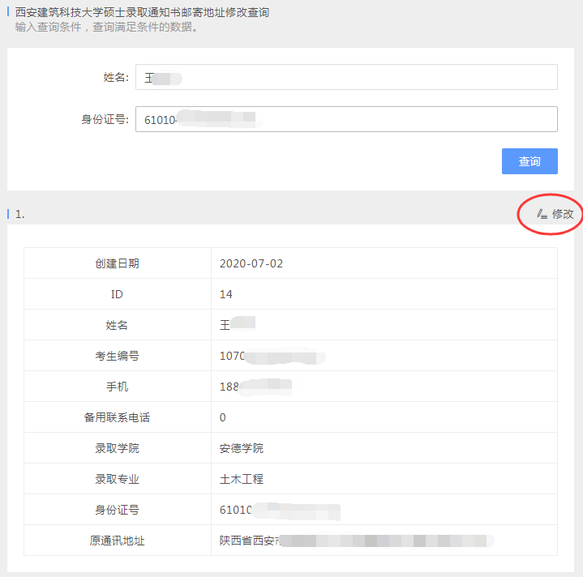Image resolution: width=583 pixels, height=577 pixels.
Task: Click the 原通讯地址 label cell
Action: tap(118, 541)
